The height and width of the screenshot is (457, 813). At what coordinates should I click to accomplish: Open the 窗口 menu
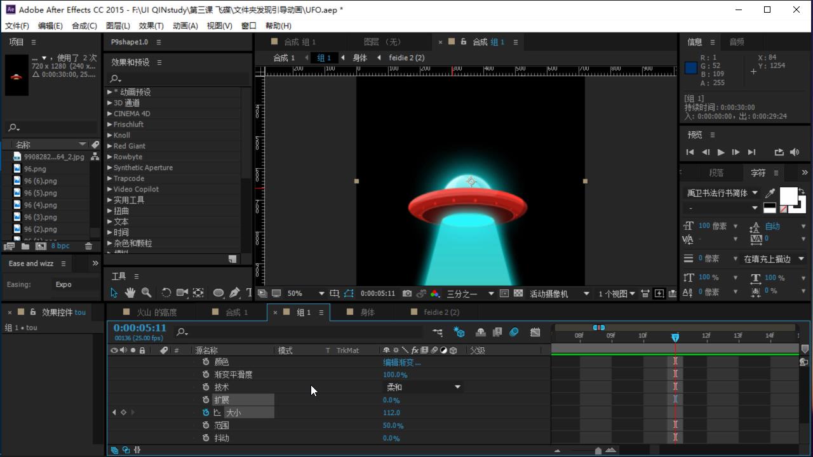click(x=249, y=26)
